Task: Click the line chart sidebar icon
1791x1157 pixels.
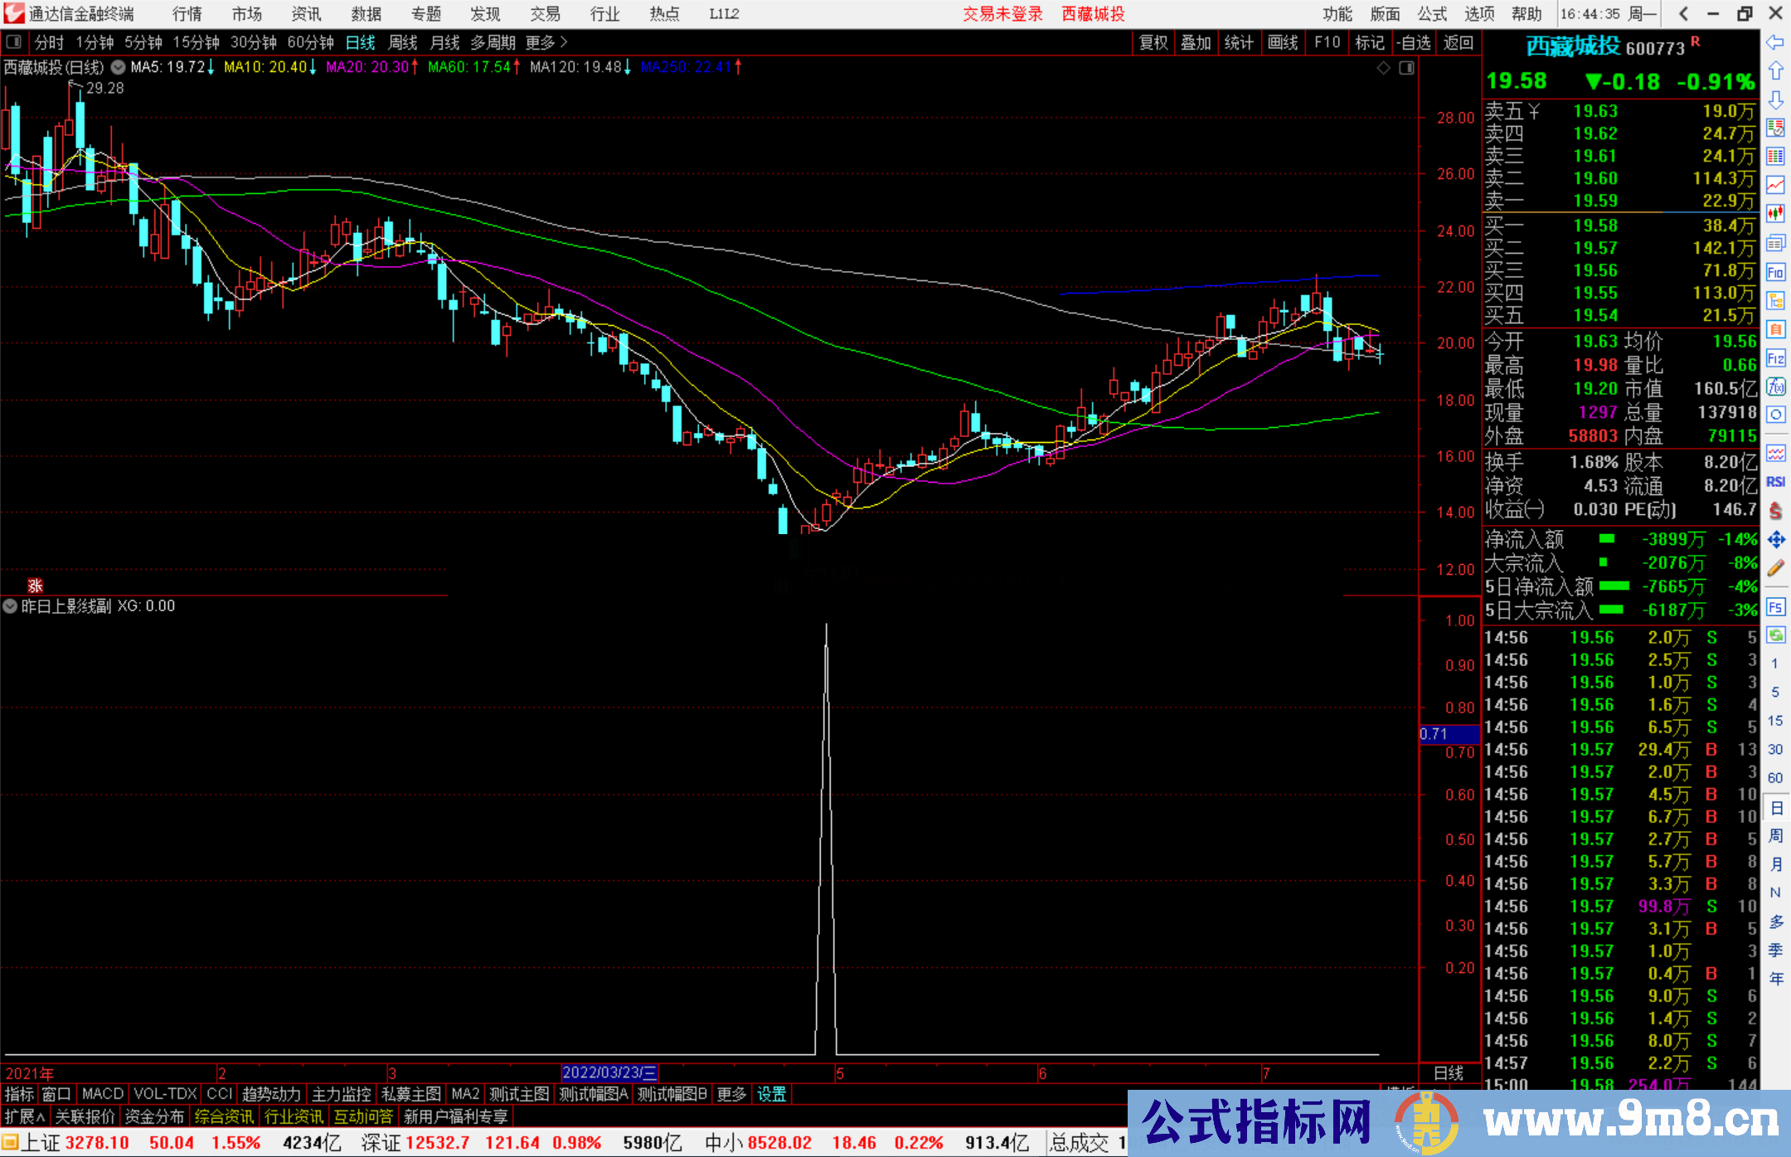Action: [1775, 185]
